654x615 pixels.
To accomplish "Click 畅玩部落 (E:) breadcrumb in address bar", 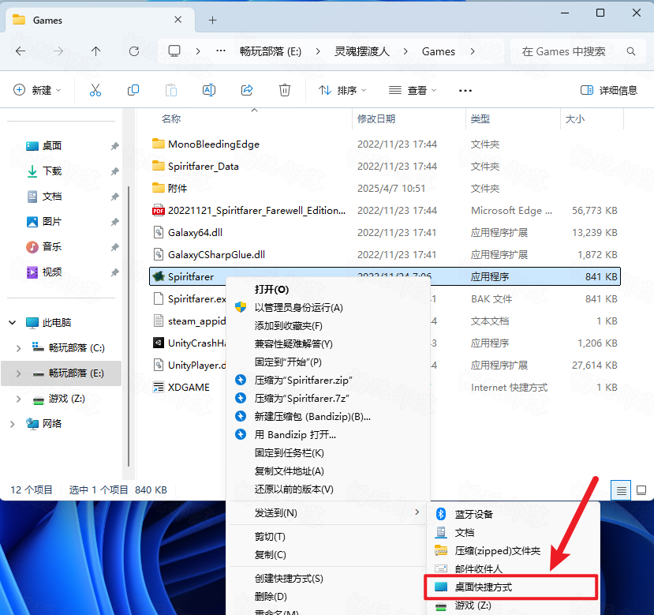I will [x=271, y=51].
